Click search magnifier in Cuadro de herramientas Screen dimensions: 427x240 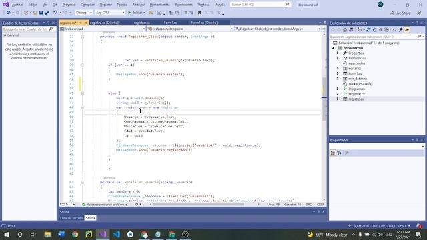pyautogui.click(x=51, y=29)
